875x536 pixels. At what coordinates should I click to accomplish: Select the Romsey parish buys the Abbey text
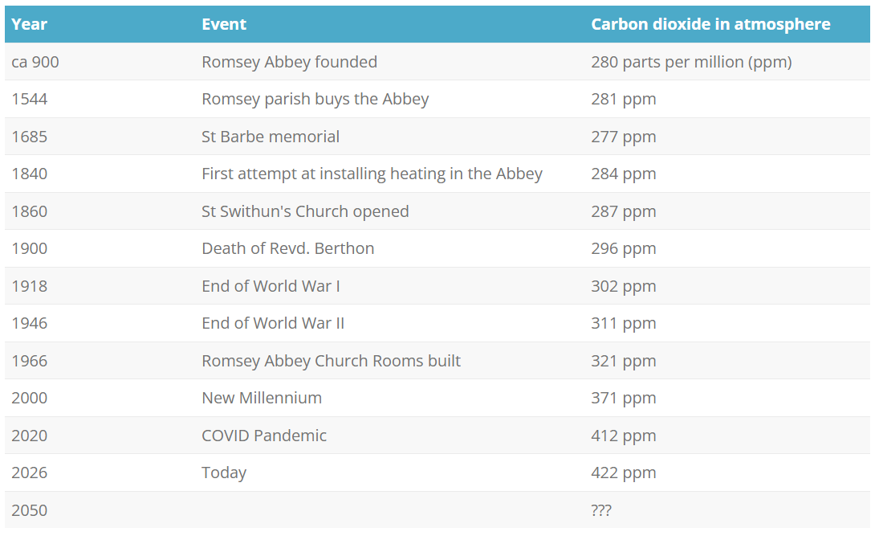(315, 99)
